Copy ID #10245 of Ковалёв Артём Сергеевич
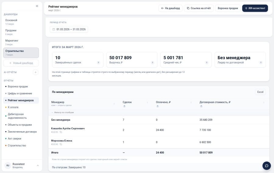Screen dimensions: 274x173 coord(61,132)
